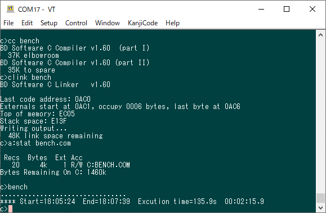Click the 'c>clink bench' command line
Screen dimensions: 326x213
click(x=25, y=77)
